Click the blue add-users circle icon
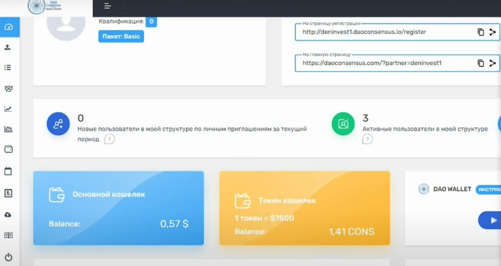Image resolution: width=501 pixels, height=266 pixels. (58, 124)
